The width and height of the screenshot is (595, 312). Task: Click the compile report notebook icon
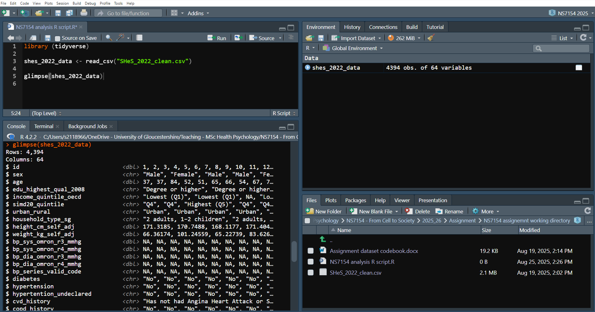(x=139, y=38)
